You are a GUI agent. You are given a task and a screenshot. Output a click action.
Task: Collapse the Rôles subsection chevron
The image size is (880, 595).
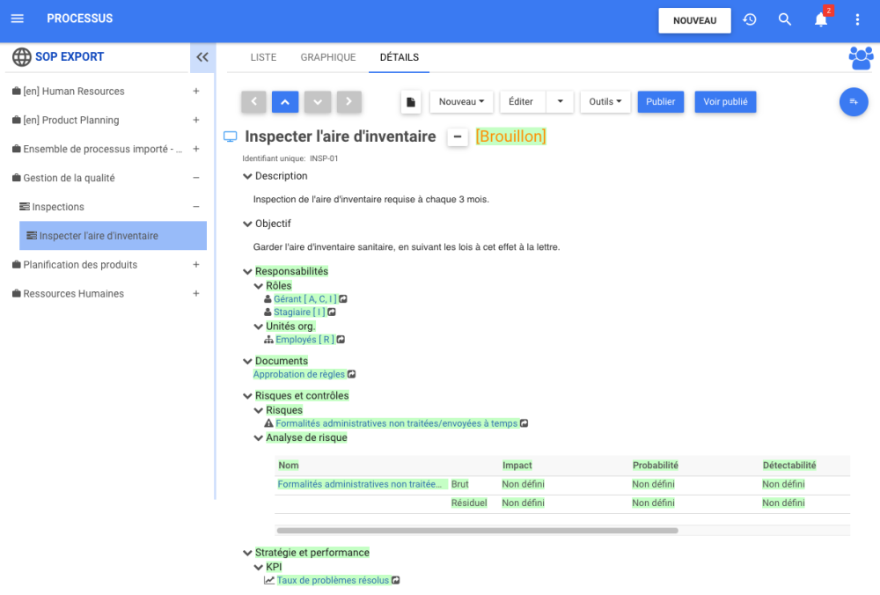(258, 286)
